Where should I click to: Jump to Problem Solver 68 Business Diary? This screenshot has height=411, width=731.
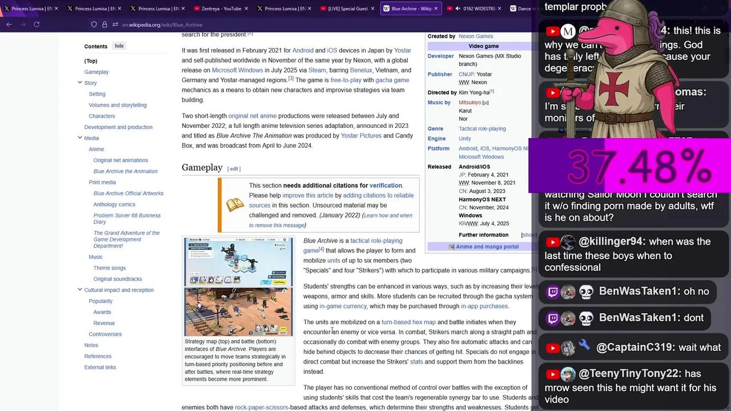tap(127, 219)
